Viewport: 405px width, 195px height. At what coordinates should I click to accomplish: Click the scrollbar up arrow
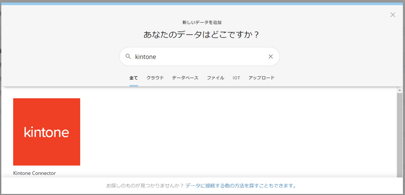400,90
